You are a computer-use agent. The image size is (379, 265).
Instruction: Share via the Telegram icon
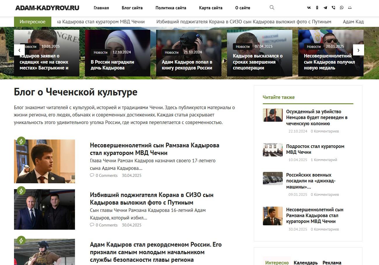(x=325, y=8)
